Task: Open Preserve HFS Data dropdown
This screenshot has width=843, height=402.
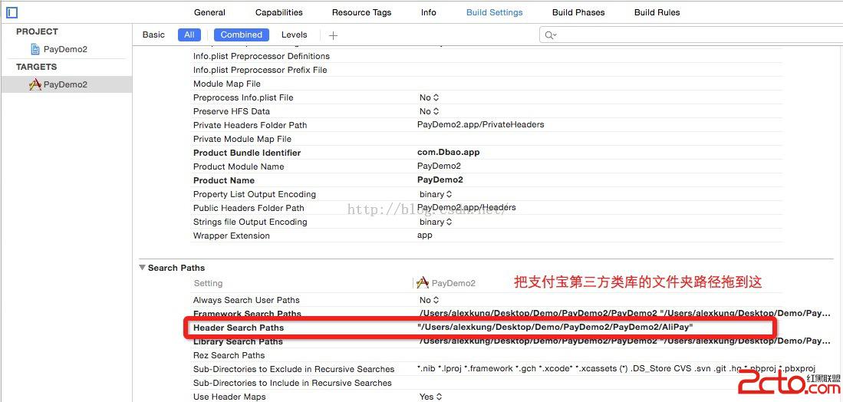Action: 429,112
